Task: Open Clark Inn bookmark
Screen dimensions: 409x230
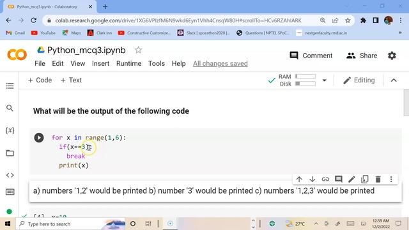Action: click(x=100, y=33)
